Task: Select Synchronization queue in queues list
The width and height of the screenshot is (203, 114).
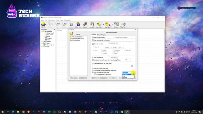Action: [x=77, y=39]
